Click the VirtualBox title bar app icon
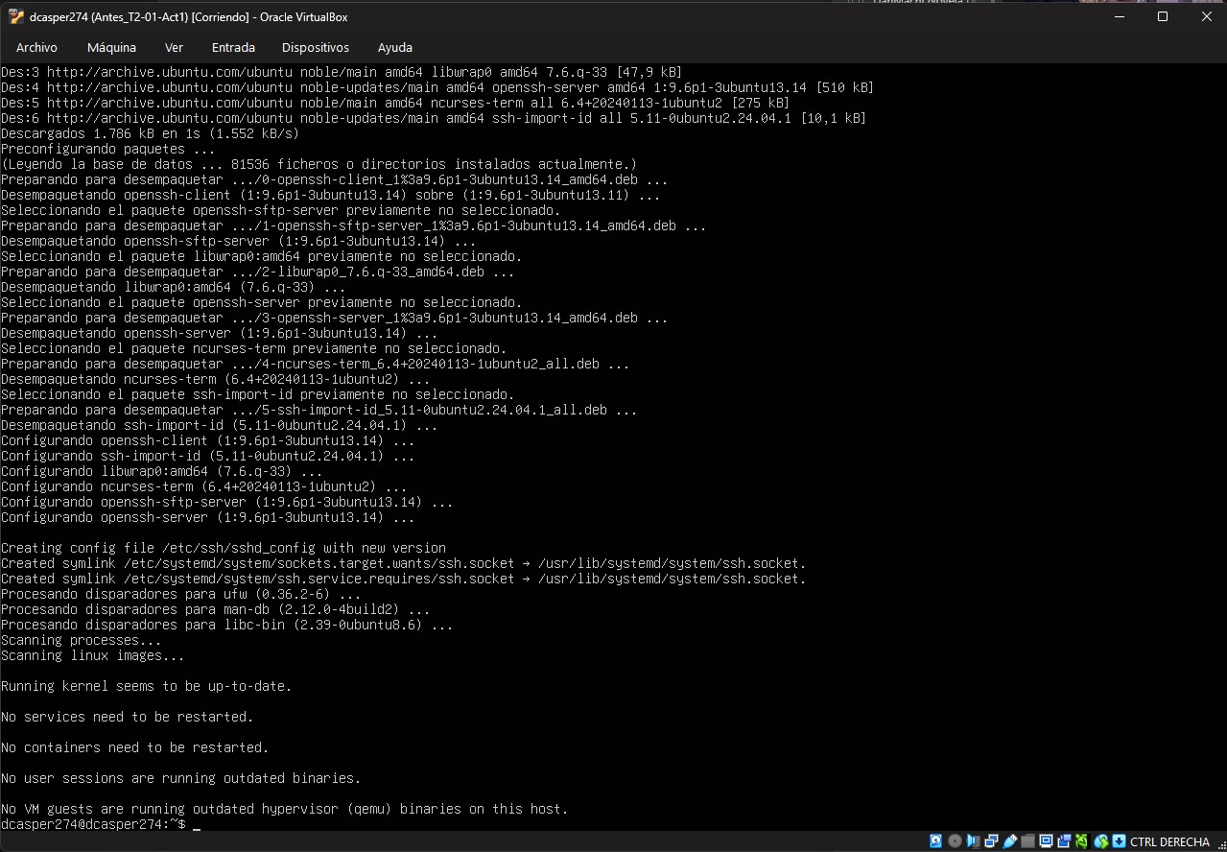This screenshot has height=852, width=1227. pyautogui.click(x=15, y=16)
